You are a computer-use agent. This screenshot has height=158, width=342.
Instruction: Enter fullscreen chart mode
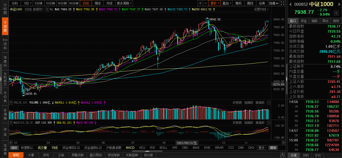283,3
